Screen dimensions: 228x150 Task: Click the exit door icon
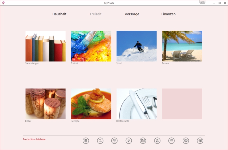200,141
